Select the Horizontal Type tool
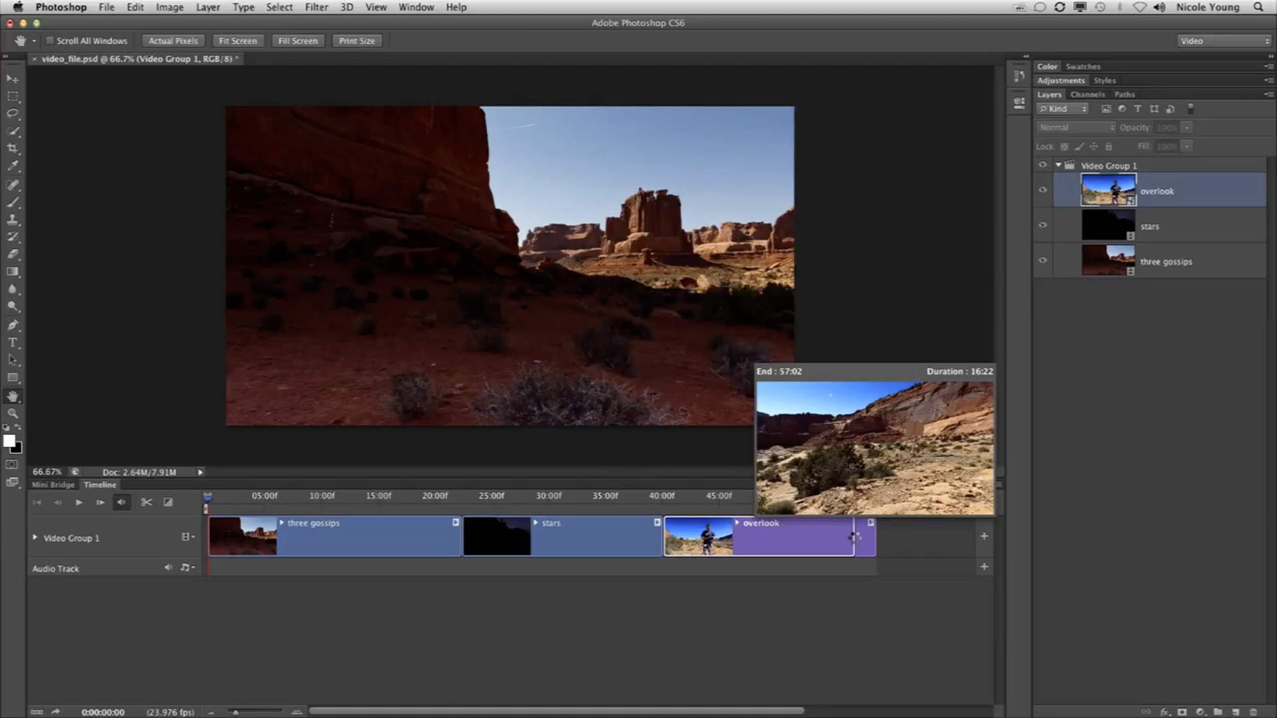Screen dimensions: 1277x718 [x=13, y=342]
